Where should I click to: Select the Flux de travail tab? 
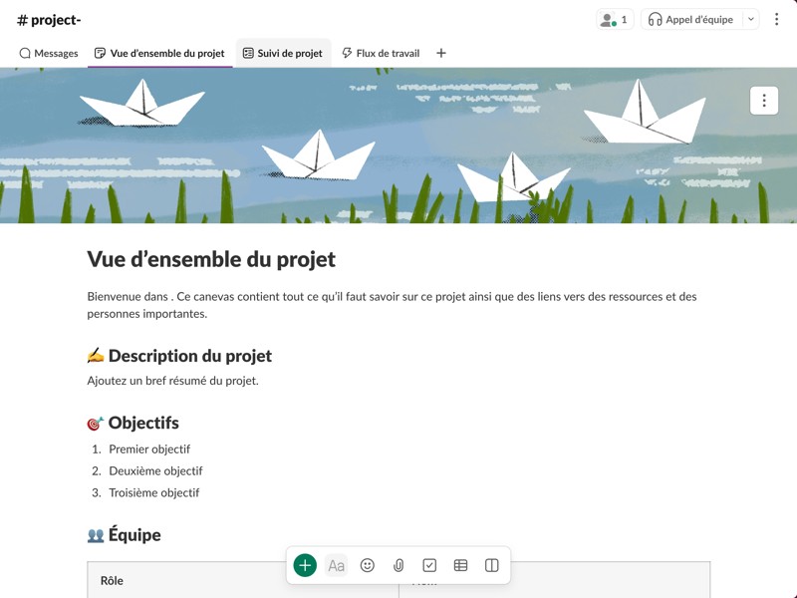click(381, 53)
